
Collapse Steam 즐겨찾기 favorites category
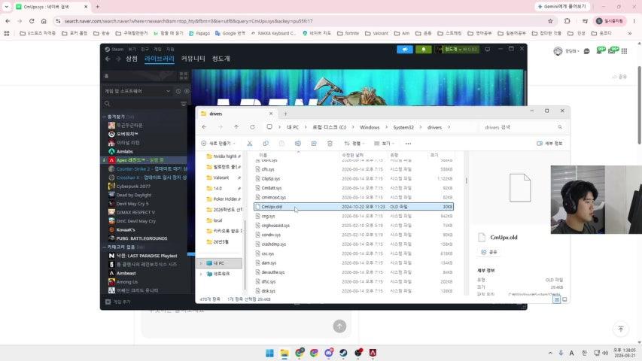105,117
